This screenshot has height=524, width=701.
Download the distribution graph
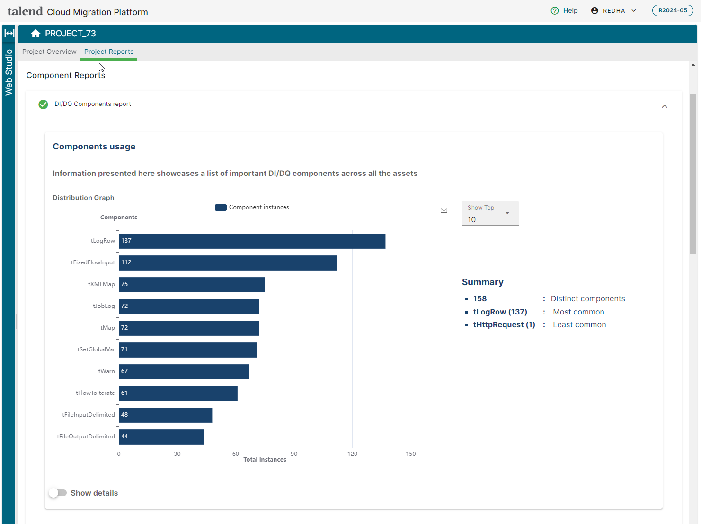444,210
